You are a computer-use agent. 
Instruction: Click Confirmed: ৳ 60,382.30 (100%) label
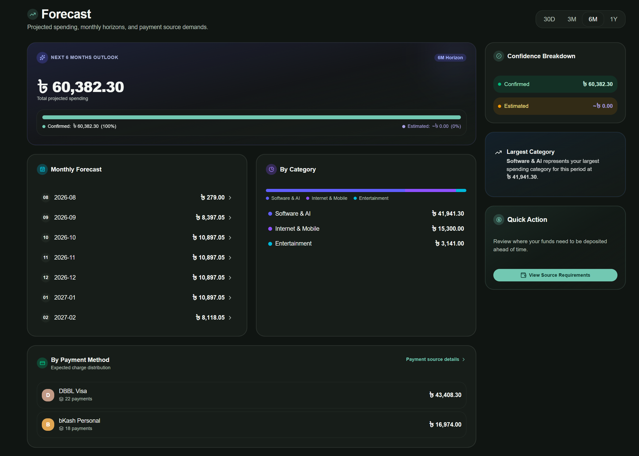point(79,126)
